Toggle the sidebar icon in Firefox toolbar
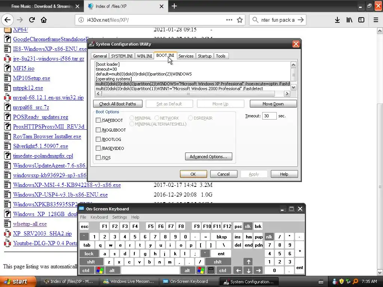This screenshot has height=287, width=383. pyautogui.click(x=361, y=20)
